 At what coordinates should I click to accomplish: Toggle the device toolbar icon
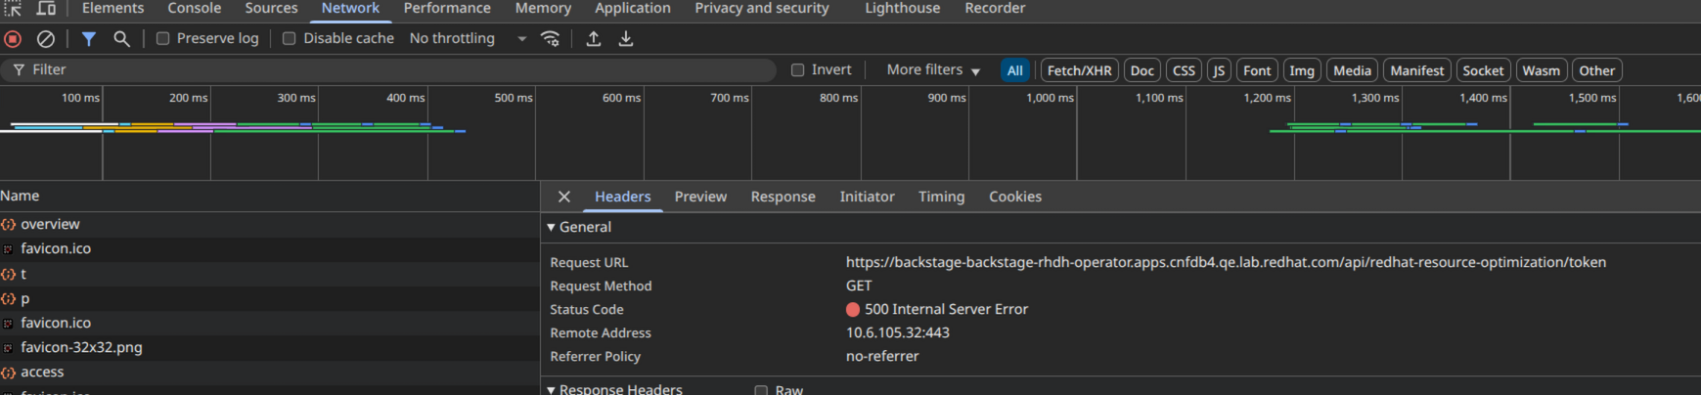point(46,8)
